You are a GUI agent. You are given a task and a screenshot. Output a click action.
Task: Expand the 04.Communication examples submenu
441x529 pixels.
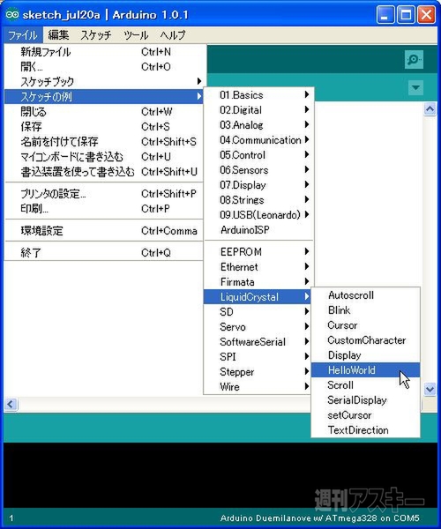[x=258, y=140]
